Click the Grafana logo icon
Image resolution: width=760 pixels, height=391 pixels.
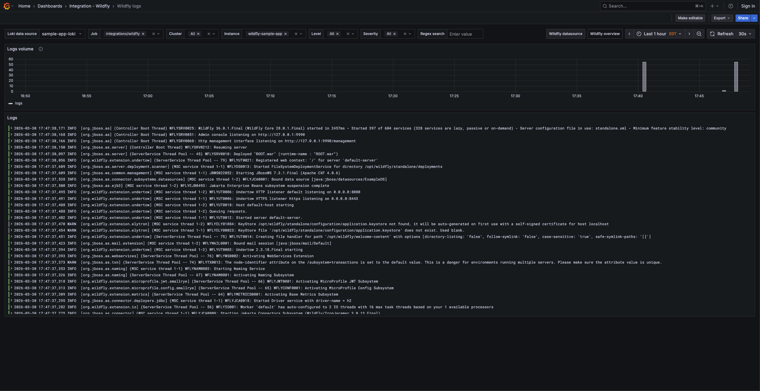pos(7,6)
